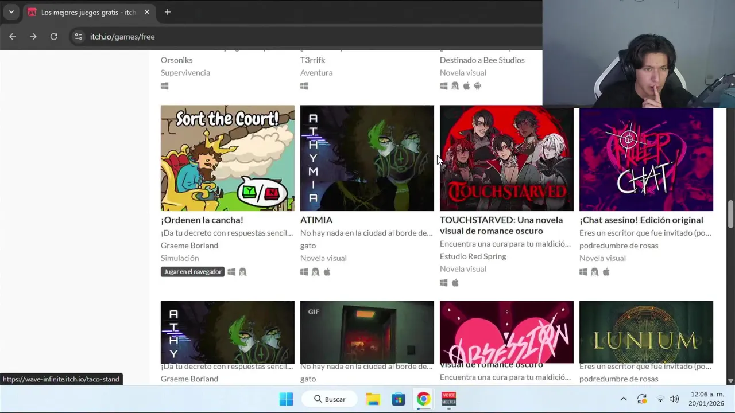
Task: Click Windows platform icon under ATIMIA
Action: point(304,272)
